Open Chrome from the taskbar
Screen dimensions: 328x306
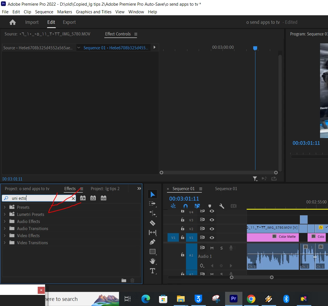(251, 299)
